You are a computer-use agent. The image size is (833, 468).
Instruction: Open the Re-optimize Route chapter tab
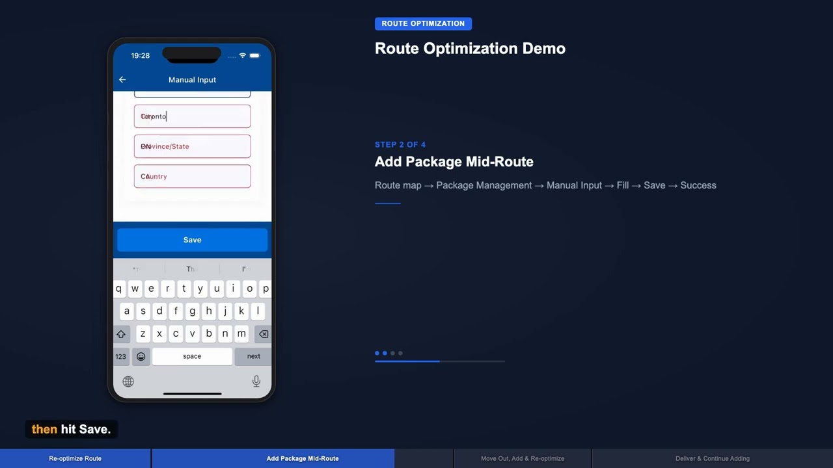click(75, 458)
